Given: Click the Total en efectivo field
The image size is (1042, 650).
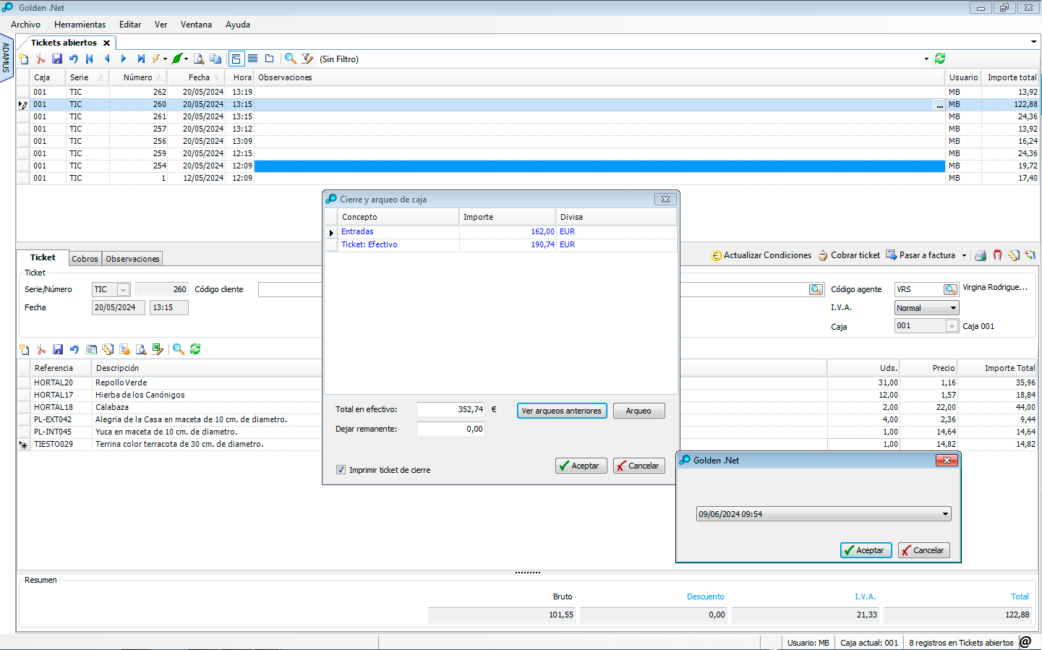Looking at the screenshot, I should coord(450,409).
